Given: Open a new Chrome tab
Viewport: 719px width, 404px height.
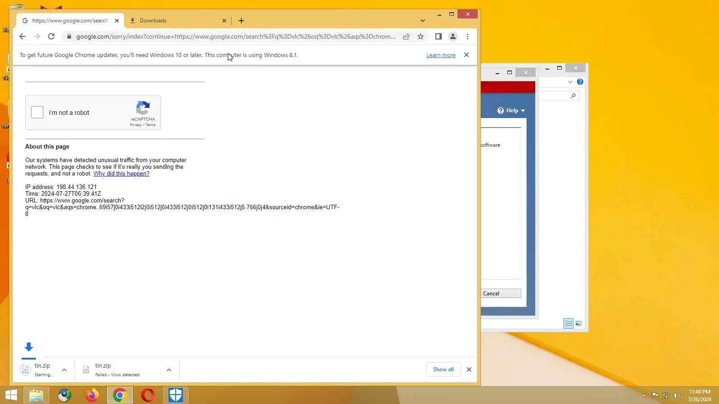Looking at the screenshot, I should tap(241, 21).
